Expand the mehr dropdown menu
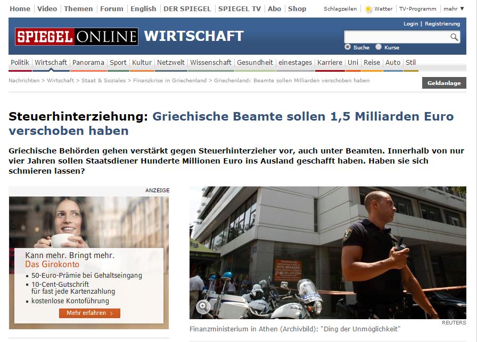Screen dimensions: 477x342 point(454,9)
